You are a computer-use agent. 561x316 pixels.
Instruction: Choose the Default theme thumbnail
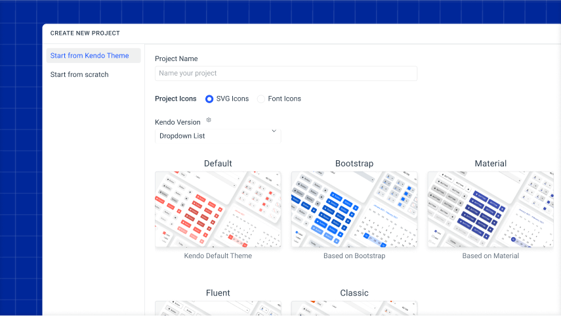[218, 209]
